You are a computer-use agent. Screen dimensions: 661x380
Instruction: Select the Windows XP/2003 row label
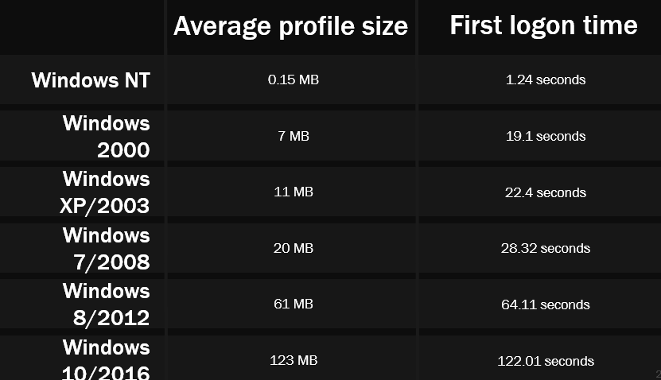[x=105, y=192]
